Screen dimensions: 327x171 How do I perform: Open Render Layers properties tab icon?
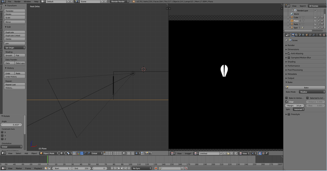point(296,35)
